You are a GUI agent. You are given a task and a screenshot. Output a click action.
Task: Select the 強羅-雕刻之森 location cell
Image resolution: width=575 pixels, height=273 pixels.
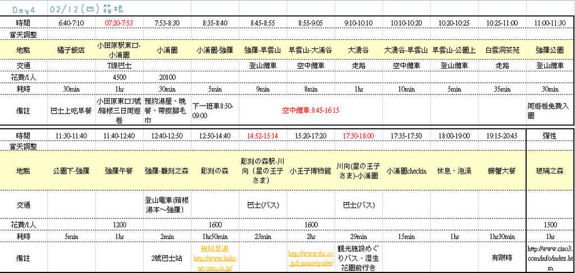tap(167, 171)
